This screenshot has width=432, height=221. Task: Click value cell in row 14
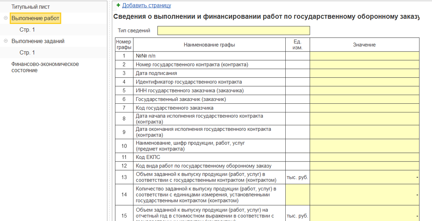(x=364, y=195)
